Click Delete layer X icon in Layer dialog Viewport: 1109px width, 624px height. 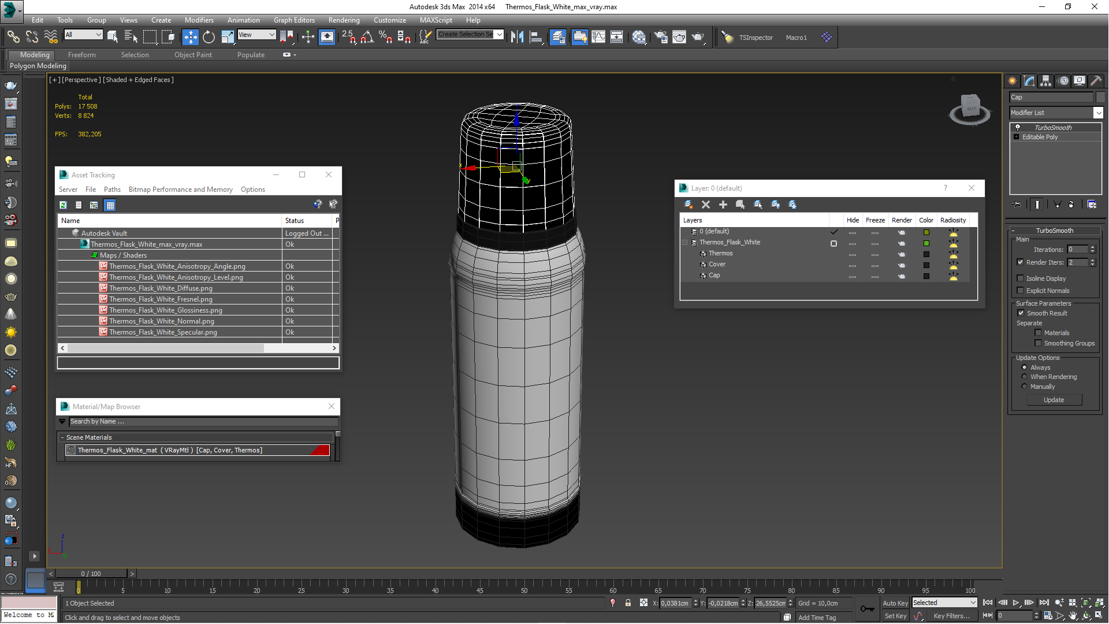[705, 205]
